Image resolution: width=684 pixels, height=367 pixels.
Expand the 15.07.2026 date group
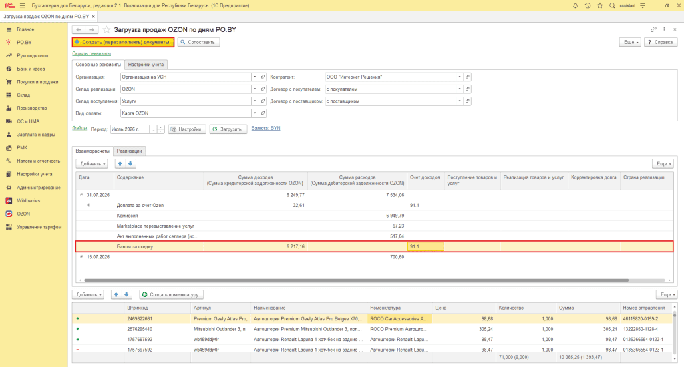click(x=81, y=257)
